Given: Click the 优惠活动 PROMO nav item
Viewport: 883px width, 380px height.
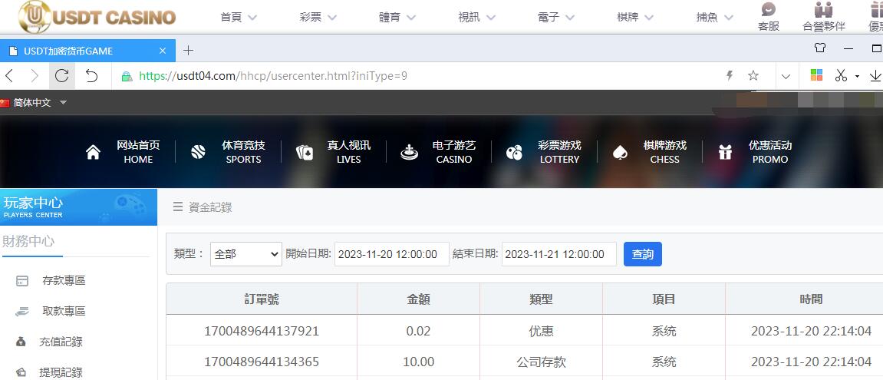Looking at the screenshot, I should [755, 152].
